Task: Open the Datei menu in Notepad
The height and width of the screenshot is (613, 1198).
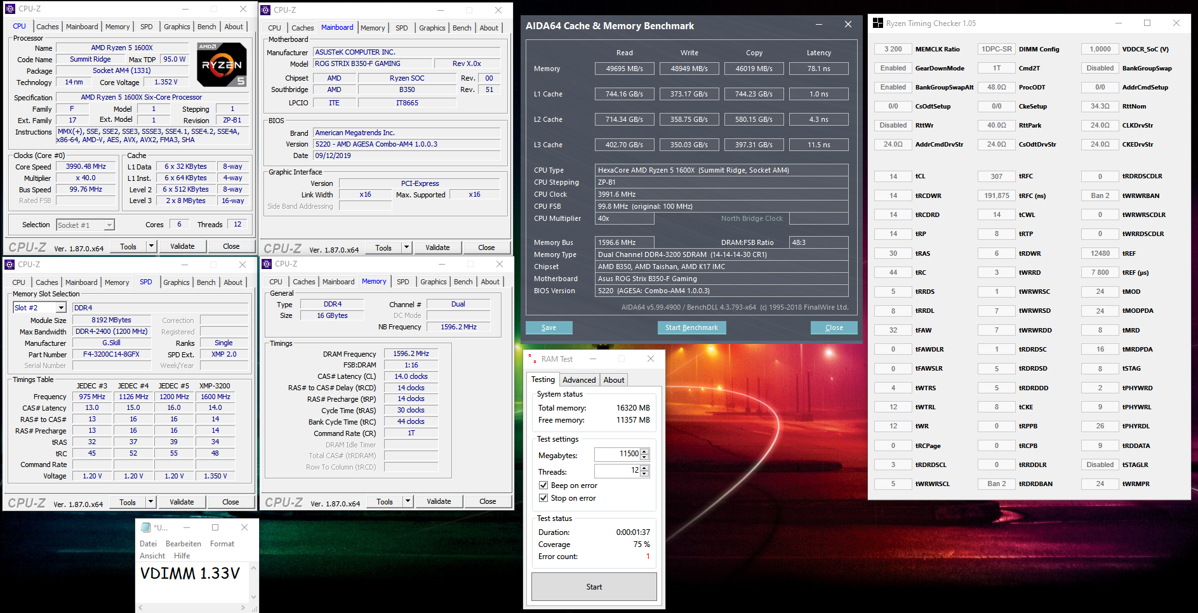Action: pyautogui.click(x=148, y=544)
